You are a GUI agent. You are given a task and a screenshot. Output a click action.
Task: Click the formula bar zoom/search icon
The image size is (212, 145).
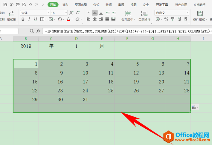click(x=32, y=31)
